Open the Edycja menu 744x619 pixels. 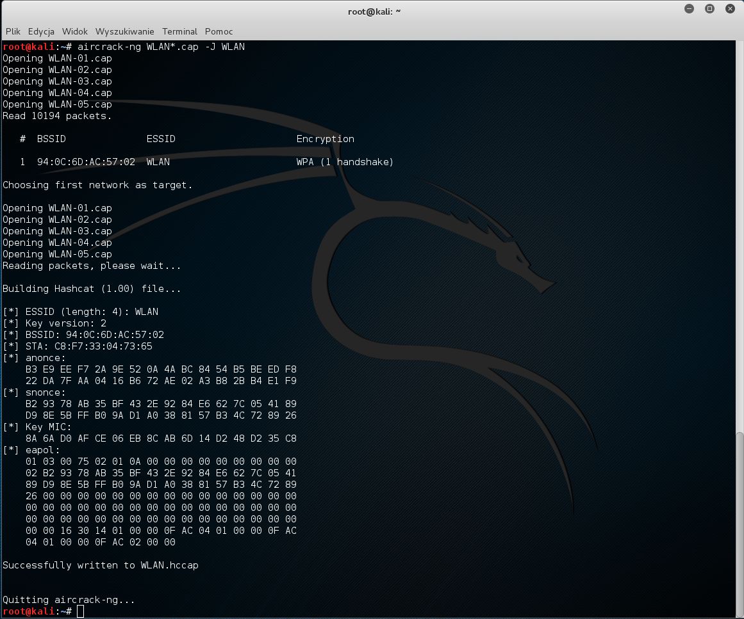pos(41,31)
